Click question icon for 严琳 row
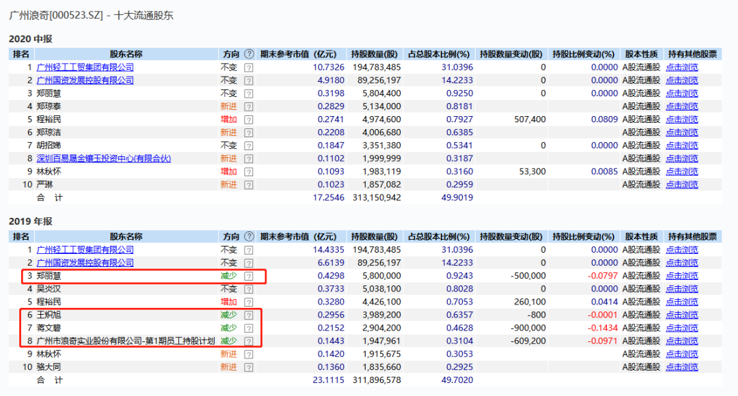 click(249, 185)
